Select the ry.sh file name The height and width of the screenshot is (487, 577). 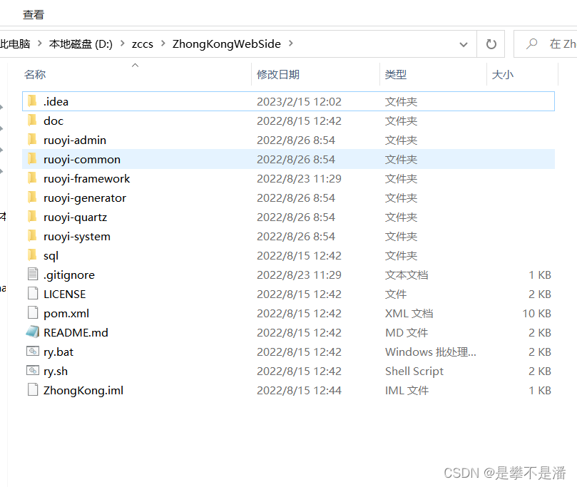(x=56, y=371)
